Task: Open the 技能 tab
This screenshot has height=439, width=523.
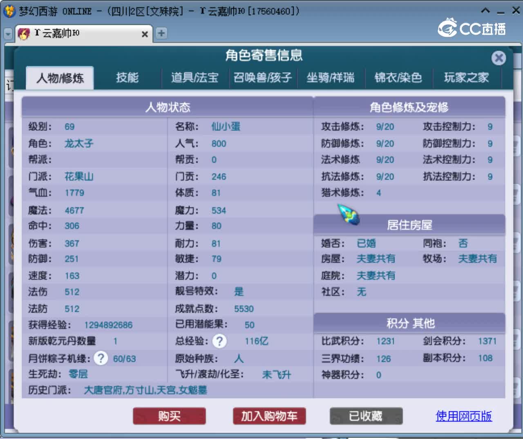Action: 127,78
